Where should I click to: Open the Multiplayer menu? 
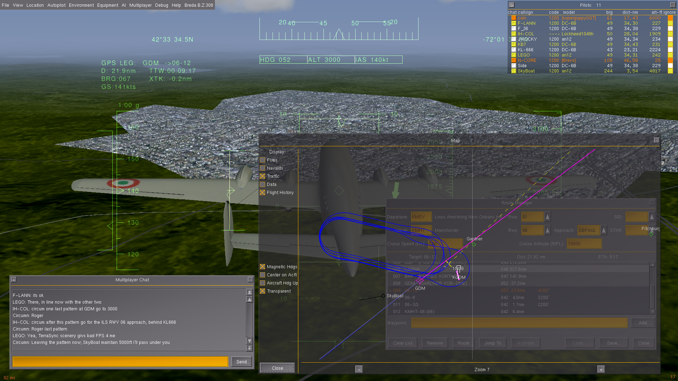[140, 5]
